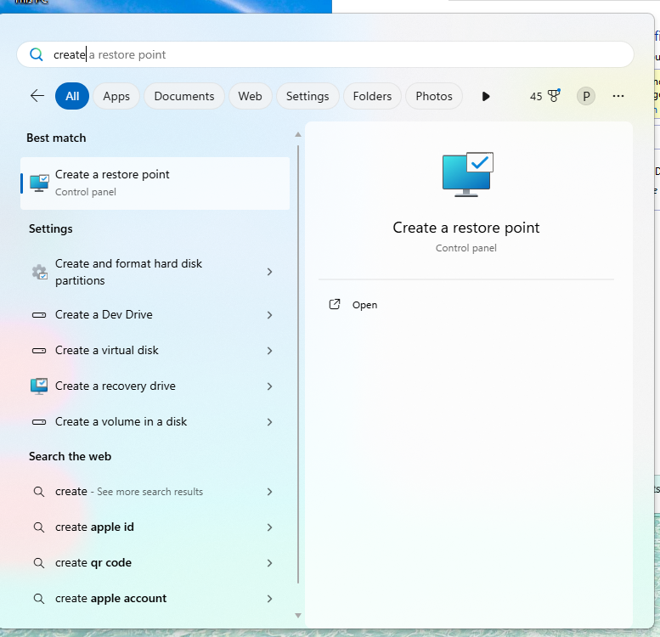Click the search icon beside See more search results
This screenshot has height=637, width=660.
(39, 492)
